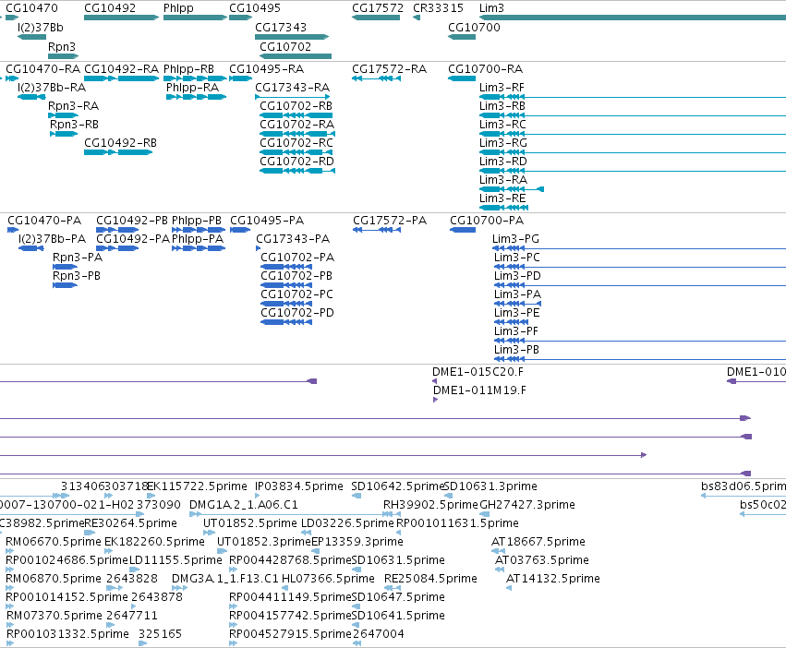Viewport: 786px width, 648px height.
Task: Click the Lim3-RF transcript label
Action: click(x=502, y=87)
